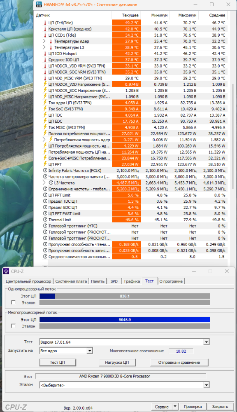Switch to Системная плата tab
Viewport: 237px width, 412px height.
[71, 281]
